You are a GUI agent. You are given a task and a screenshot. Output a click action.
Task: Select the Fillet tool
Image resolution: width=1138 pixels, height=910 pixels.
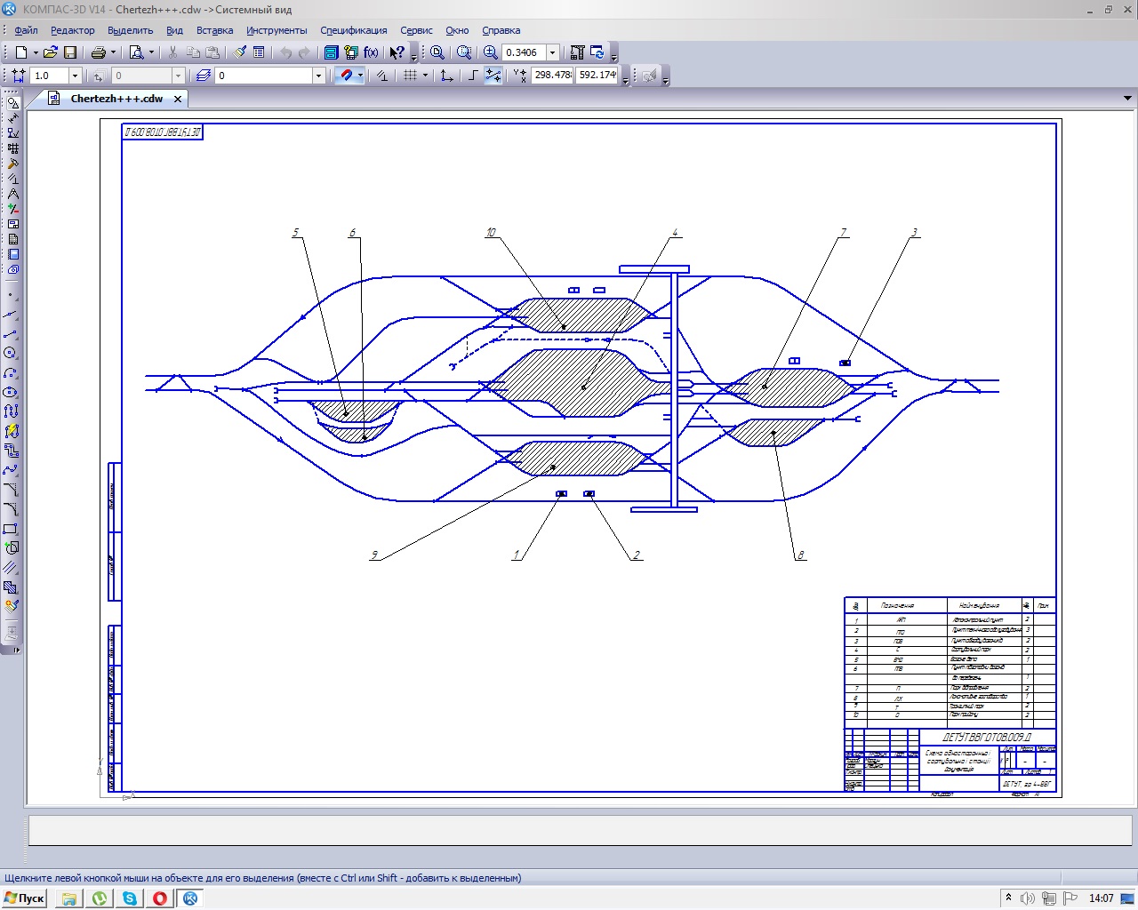point(11,508)
